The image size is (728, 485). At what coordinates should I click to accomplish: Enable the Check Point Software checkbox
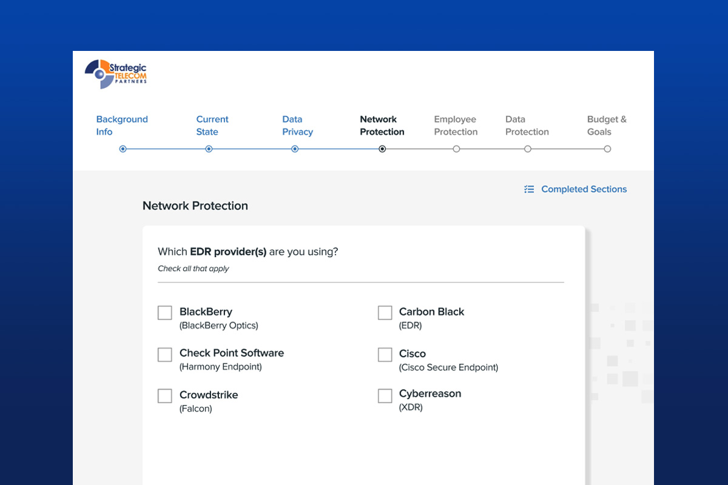[165, 355]
